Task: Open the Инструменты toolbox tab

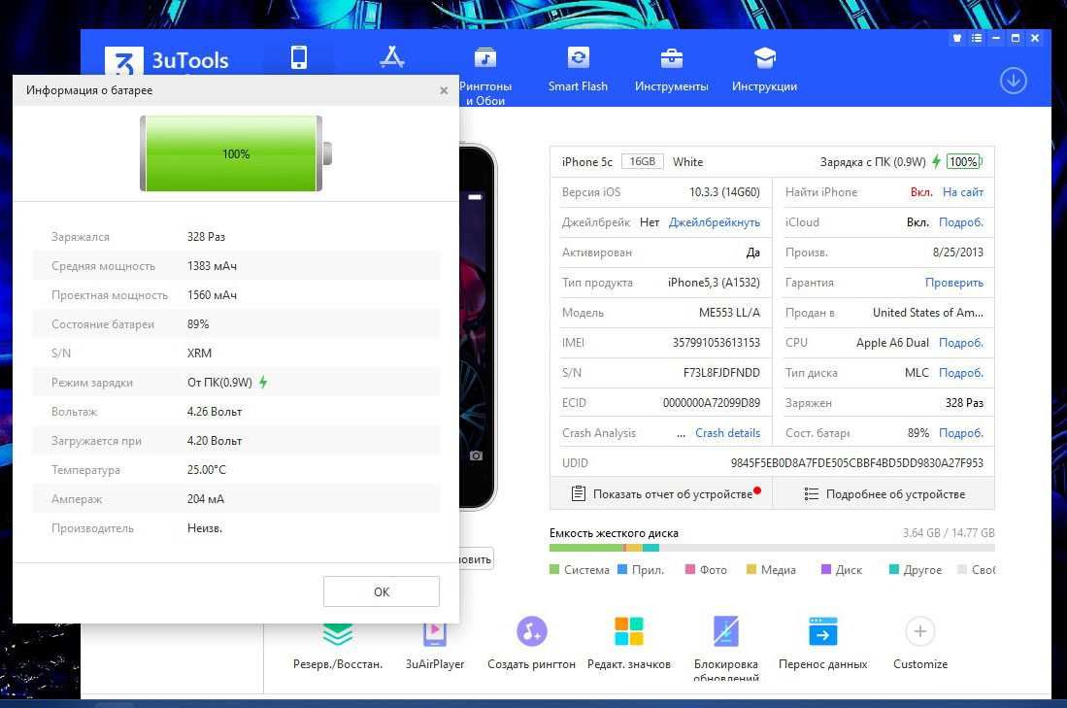Action: [671, 69]
